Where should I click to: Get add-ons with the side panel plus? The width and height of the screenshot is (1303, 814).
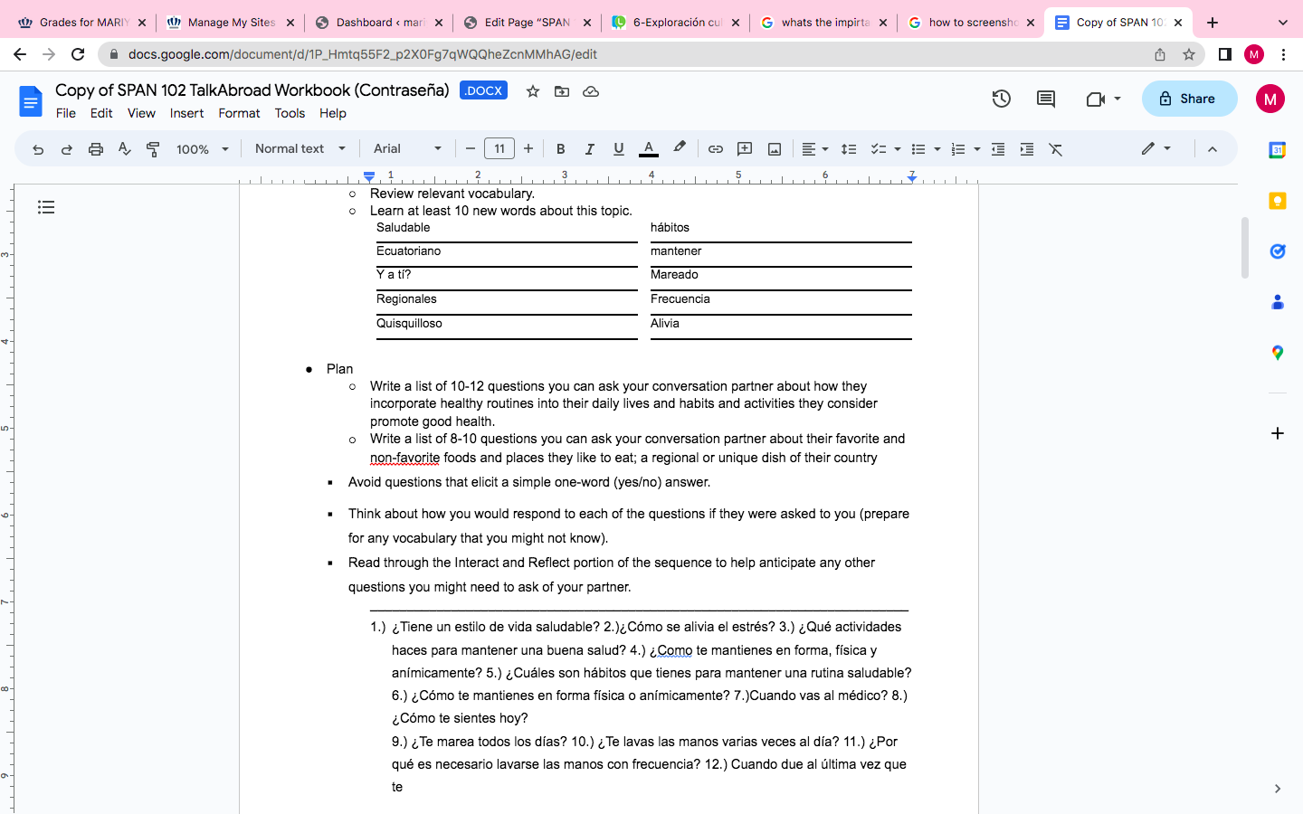click(1278, 433)
